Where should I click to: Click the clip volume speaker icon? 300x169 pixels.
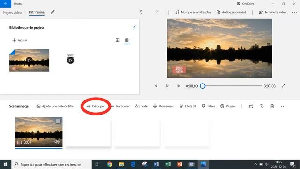(x=57, y=142)
